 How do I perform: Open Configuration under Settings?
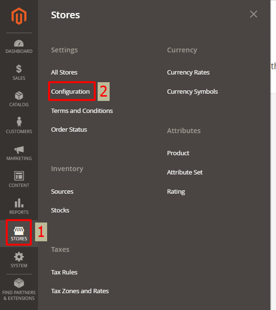click(70, 91)
